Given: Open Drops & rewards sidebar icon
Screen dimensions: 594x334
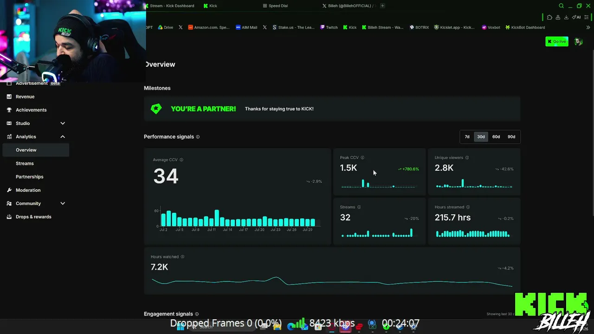Looking at the screenshot, I should point(9,217).
